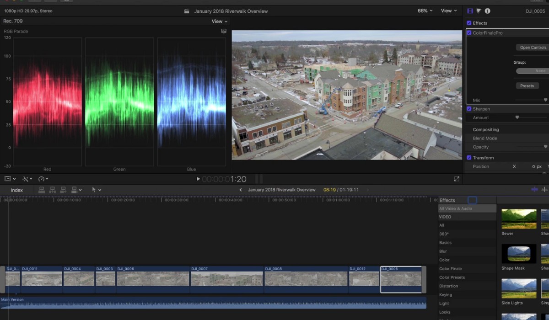Click the viewer fullscreen arrows icon
549x320 pixels.
click(x=456, y=179)
